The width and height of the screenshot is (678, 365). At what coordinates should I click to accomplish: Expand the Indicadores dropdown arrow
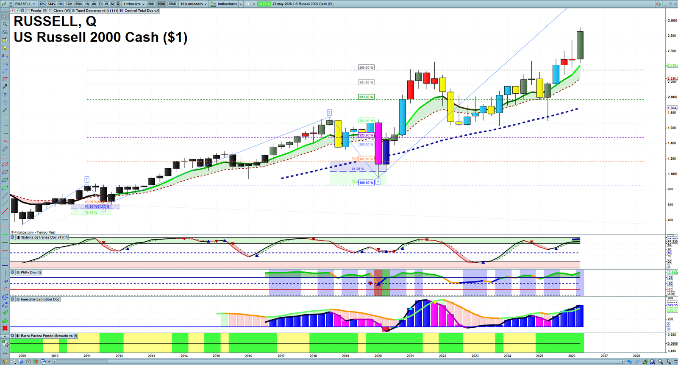(241, 4)
